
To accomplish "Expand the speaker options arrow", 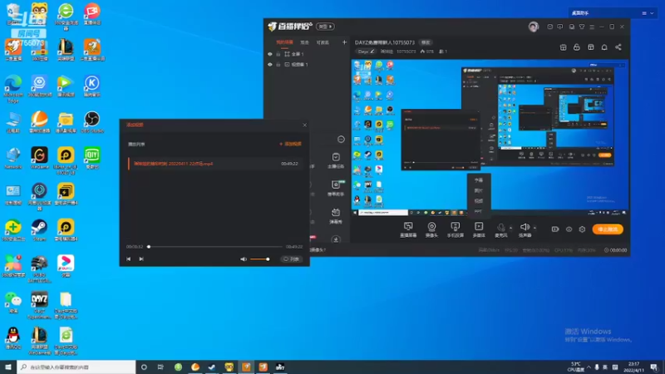I will (x=534, y=228).
